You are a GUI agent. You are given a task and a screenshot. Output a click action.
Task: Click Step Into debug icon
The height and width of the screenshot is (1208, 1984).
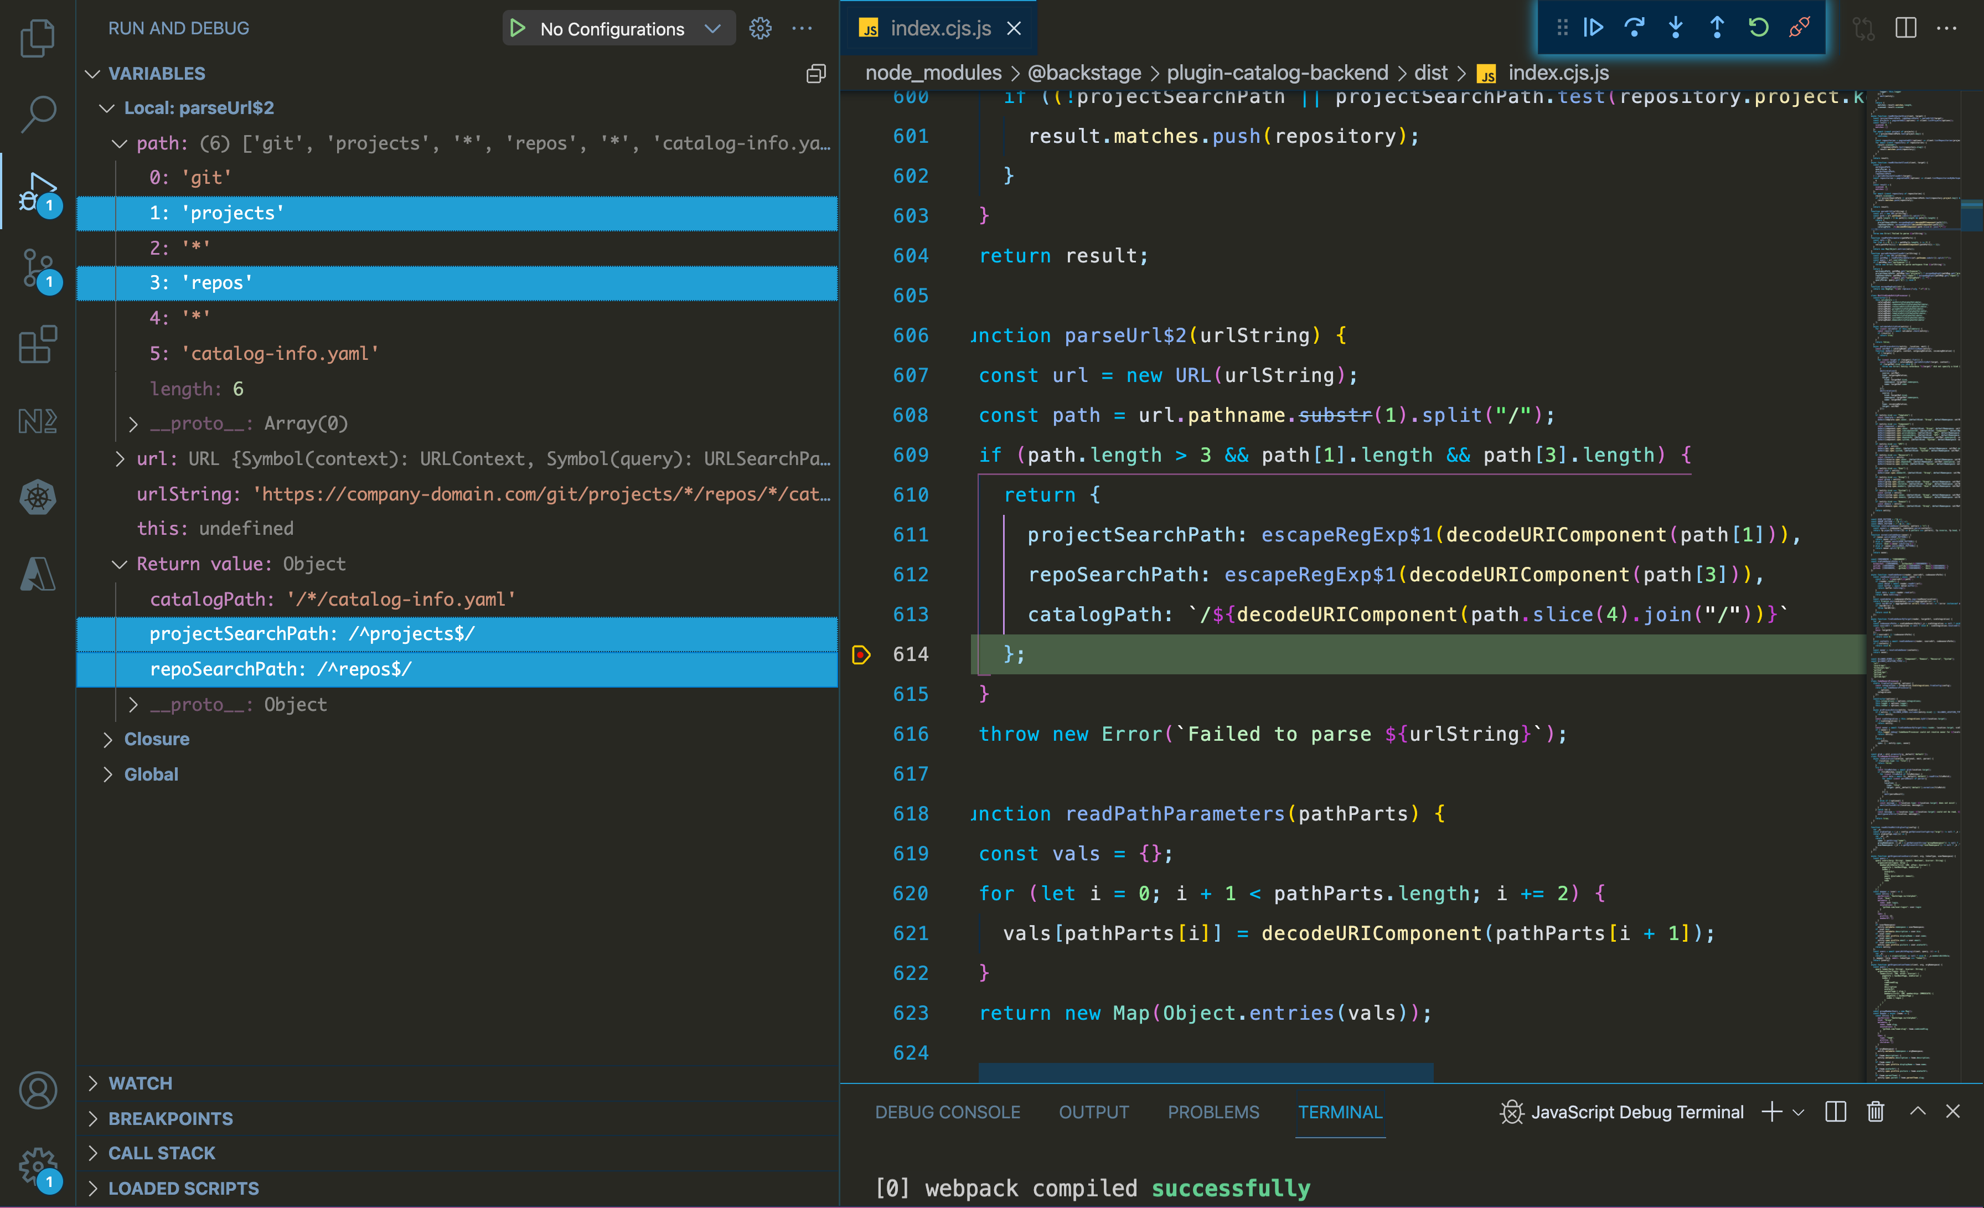click(1676, 28)
